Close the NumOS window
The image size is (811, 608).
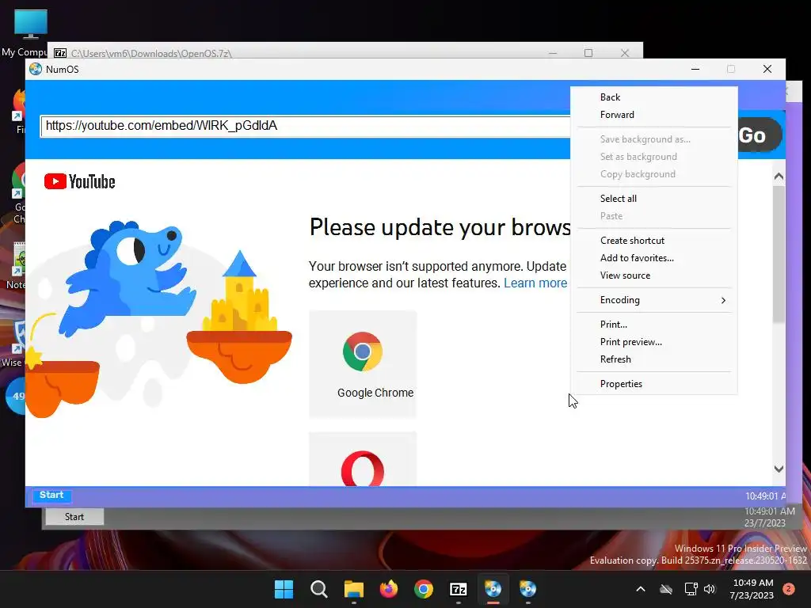(x=767, y=70)
